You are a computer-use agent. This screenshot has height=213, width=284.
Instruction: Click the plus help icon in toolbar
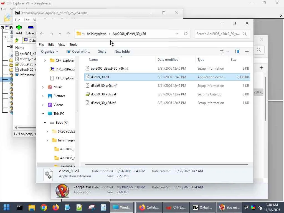click(247, 52)
